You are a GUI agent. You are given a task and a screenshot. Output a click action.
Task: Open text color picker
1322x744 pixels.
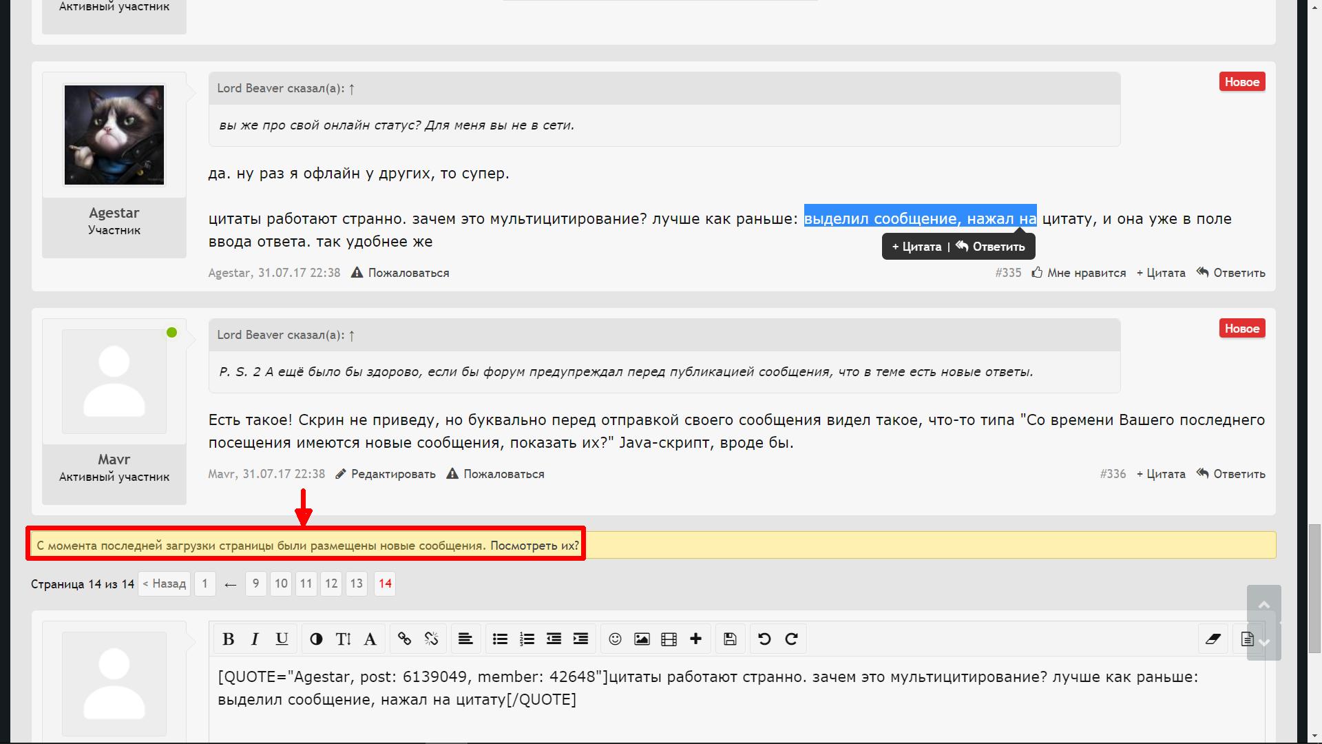[x=316, y=639]
